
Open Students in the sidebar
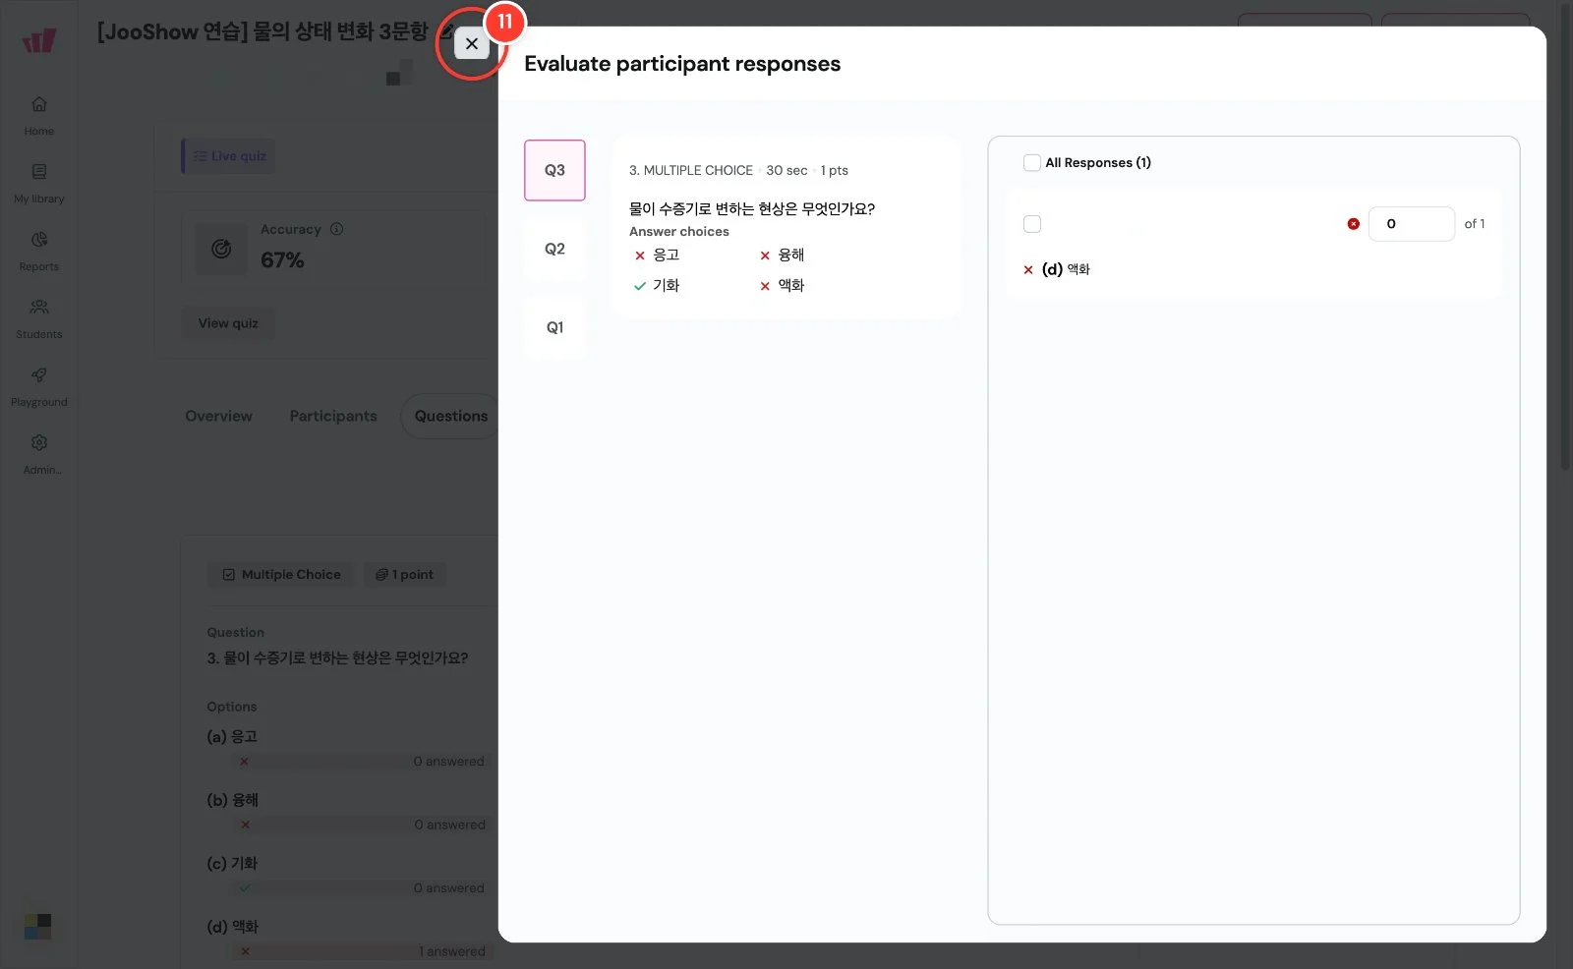click(39, 319)
